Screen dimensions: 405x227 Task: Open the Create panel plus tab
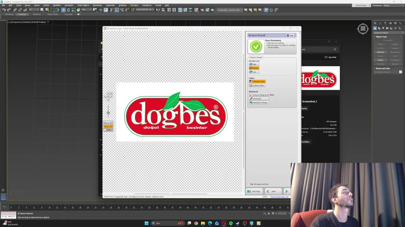(x=375, y=23)
